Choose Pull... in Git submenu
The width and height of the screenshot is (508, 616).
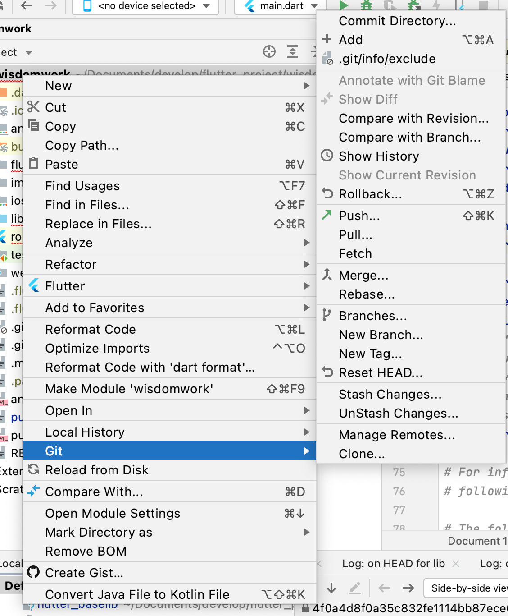click(411, 234)
